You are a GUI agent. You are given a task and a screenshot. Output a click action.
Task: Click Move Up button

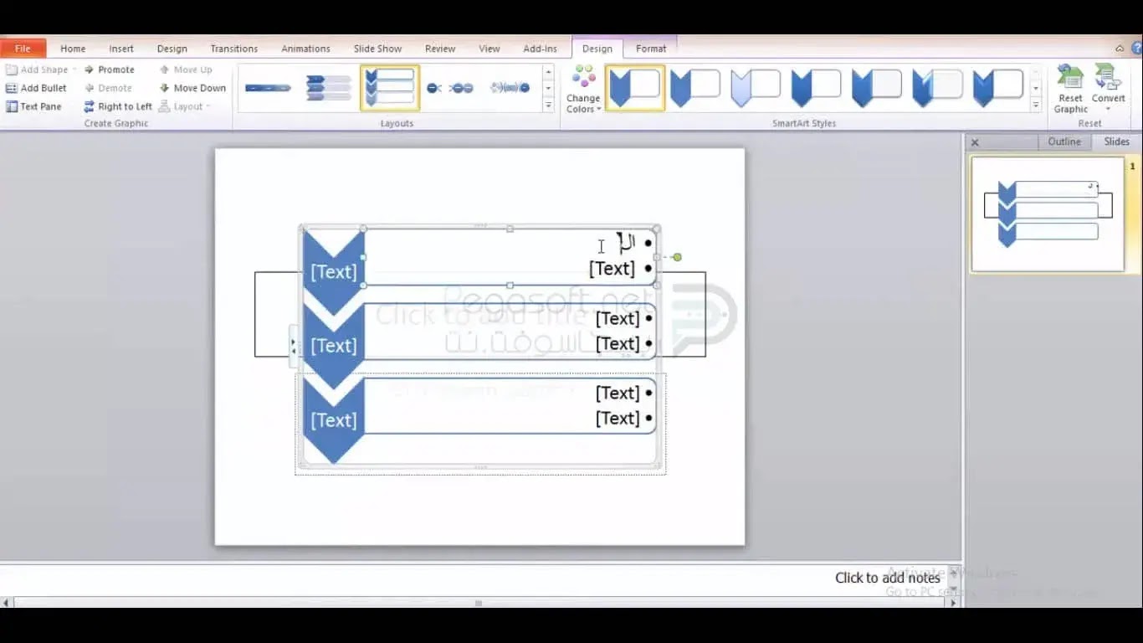click(x=185, y=69)
